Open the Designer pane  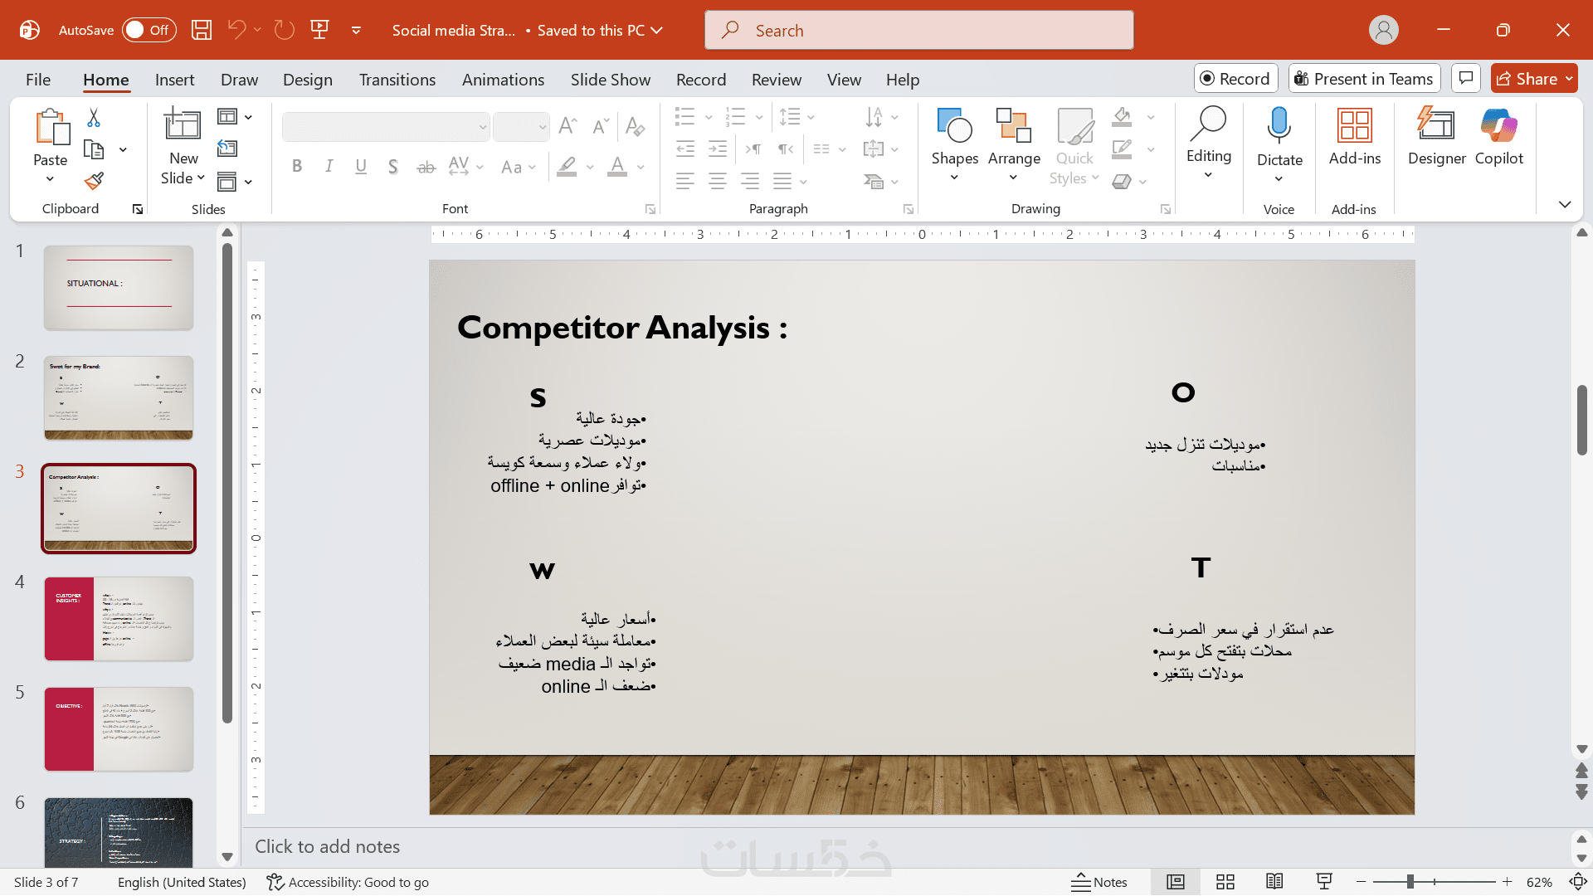(1436, 137)
